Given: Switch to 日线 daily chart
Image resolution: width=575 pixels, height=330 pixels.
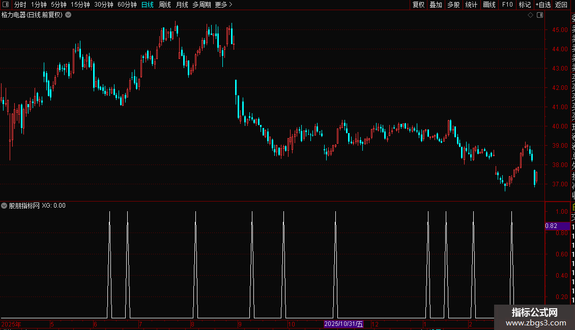Looking at the screenshot, I should click(148, 5).
